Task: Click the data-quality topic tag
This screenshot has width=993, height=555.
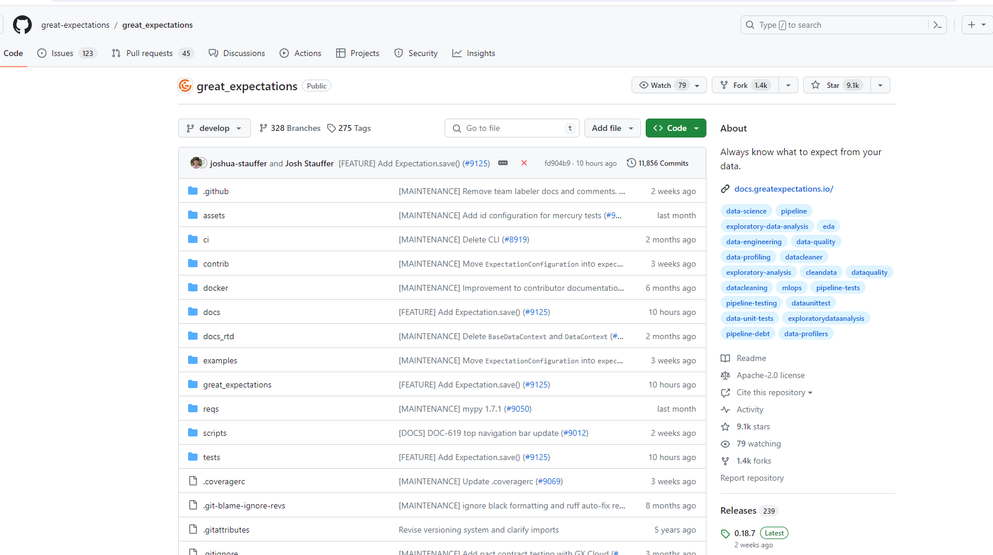Action: click(816, 242)
